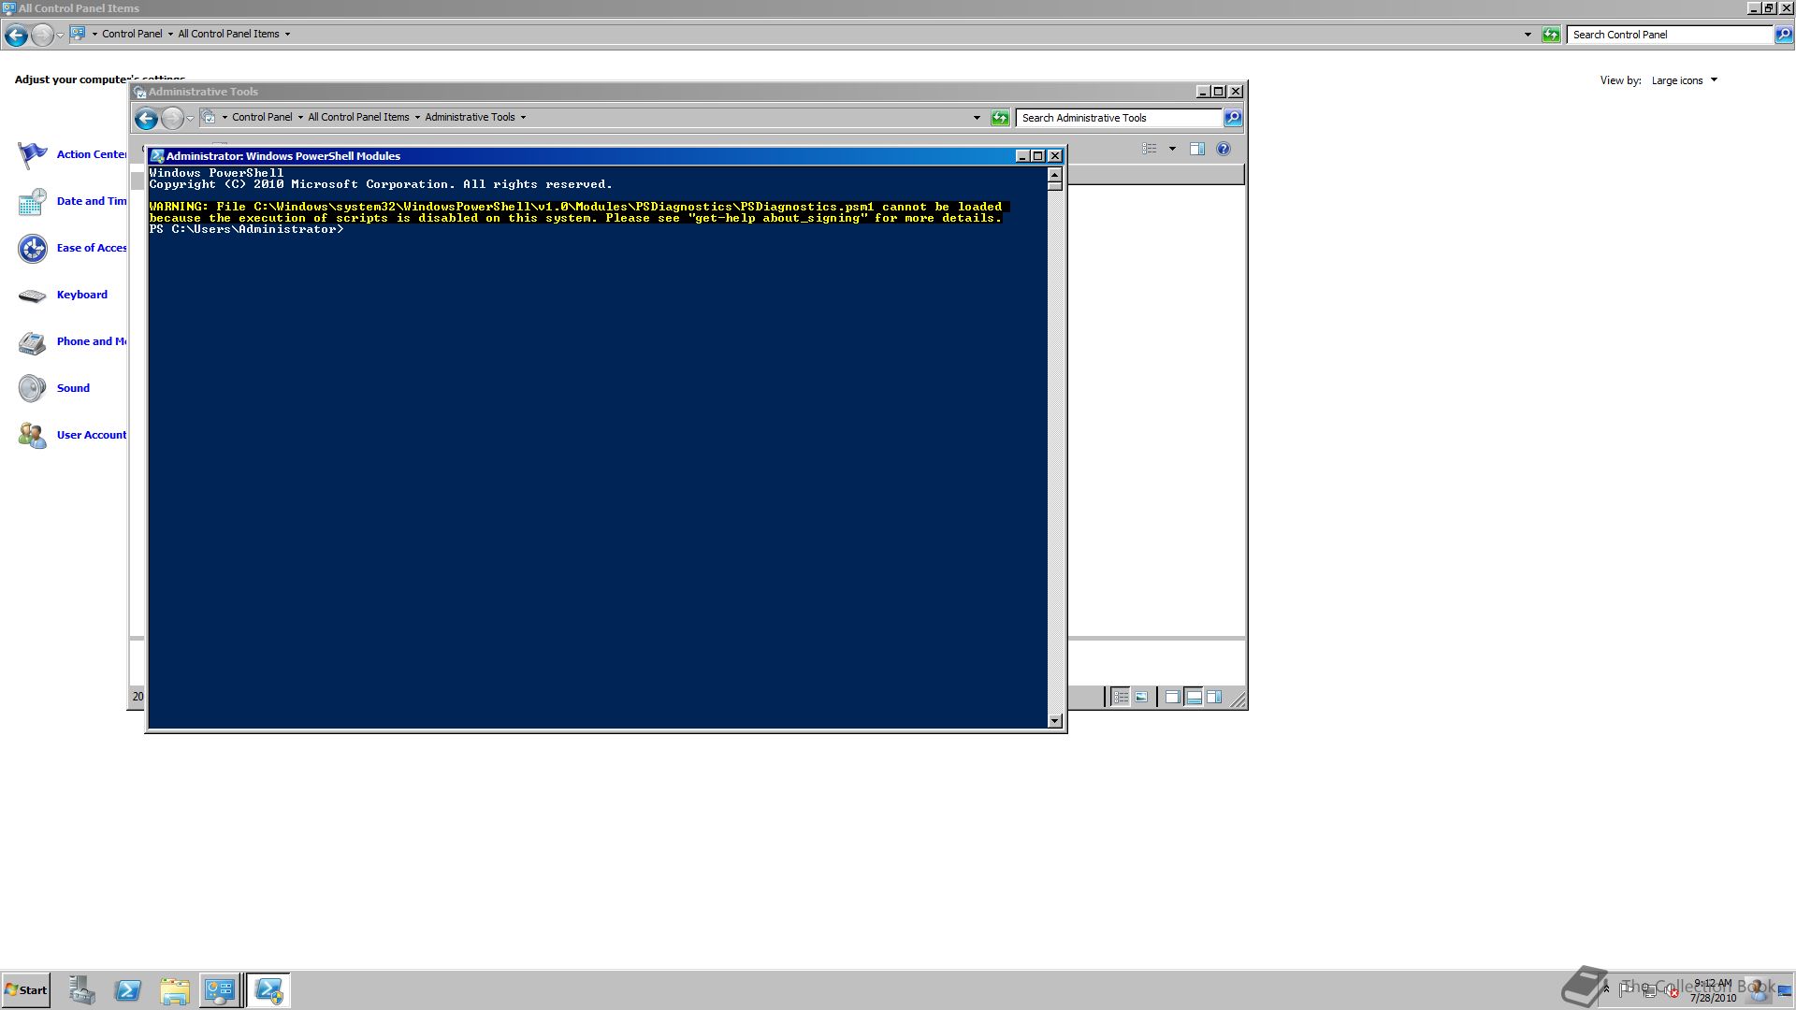Open the Sound control panel link
1796x1010 pixels.
pos(73,388)
